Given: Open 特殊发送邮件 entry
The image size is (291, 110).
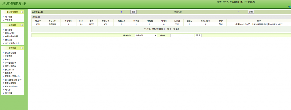Looking at the screenshot, I should [x=11, y=66].
